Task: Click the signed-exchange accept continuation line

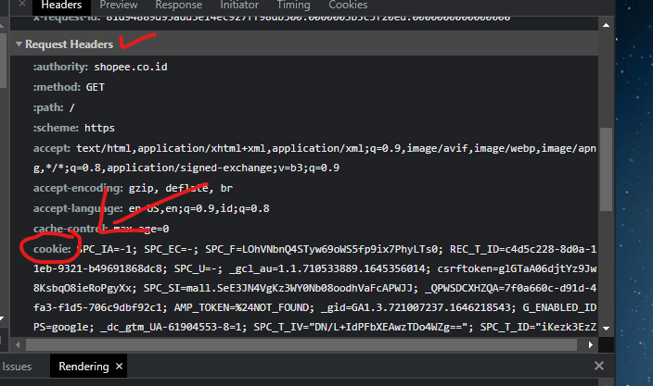Action: 186,168
